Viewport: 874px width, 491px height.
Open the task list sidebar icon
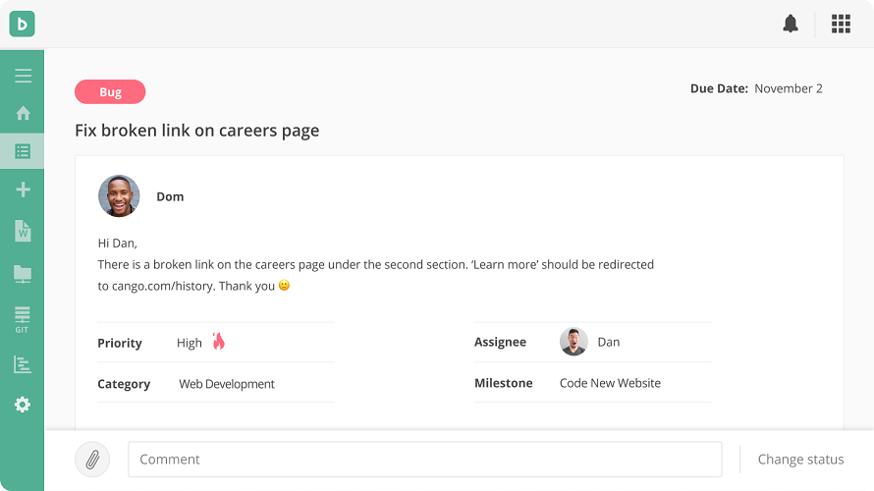[23, 151]
